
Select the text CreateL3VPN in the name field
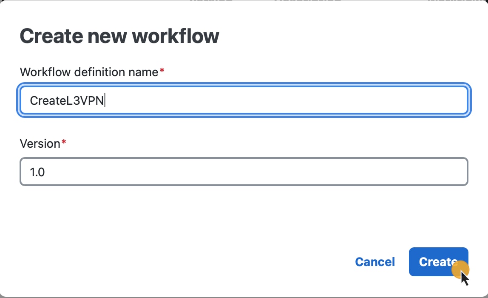(x=66, y=101)
